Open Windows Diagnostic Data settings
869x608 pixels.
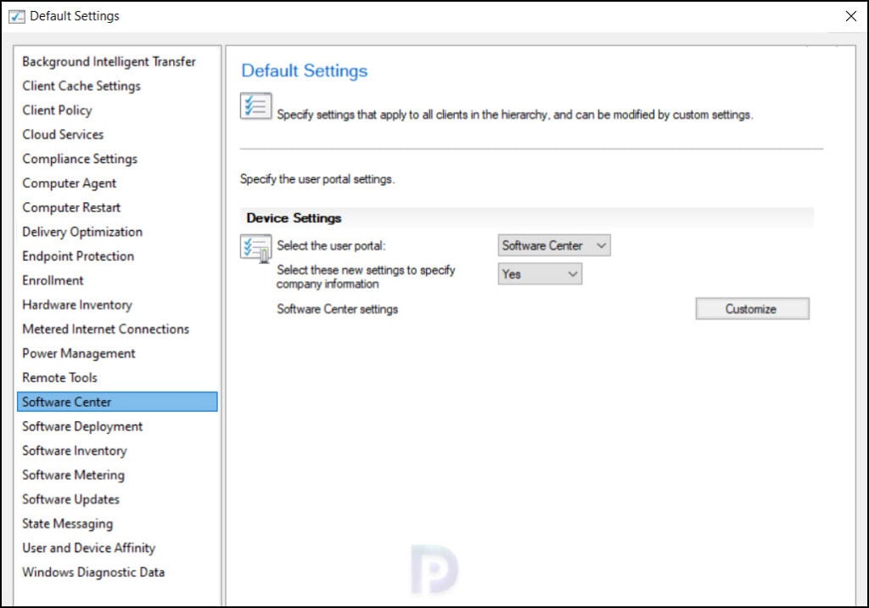coord(93,572)
